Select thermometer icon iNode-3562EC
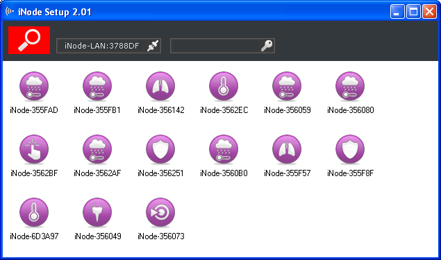Viewport: 441px width, 260px height. click(224, 86)
